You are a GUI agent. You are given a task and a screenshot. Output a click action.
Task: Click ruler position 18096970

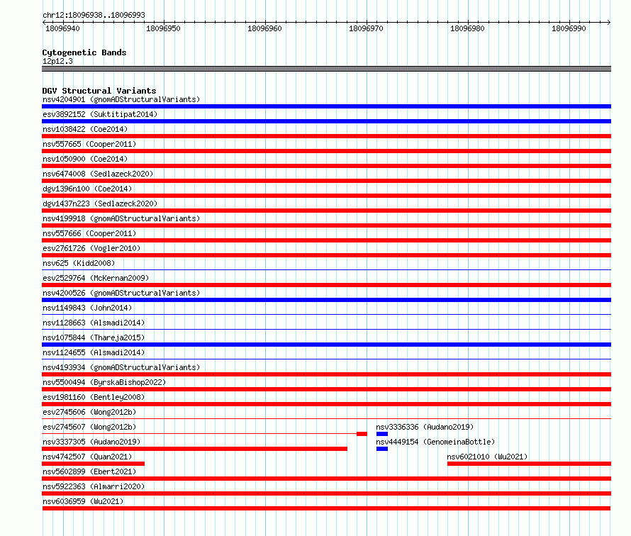click(x=367, y=28)
